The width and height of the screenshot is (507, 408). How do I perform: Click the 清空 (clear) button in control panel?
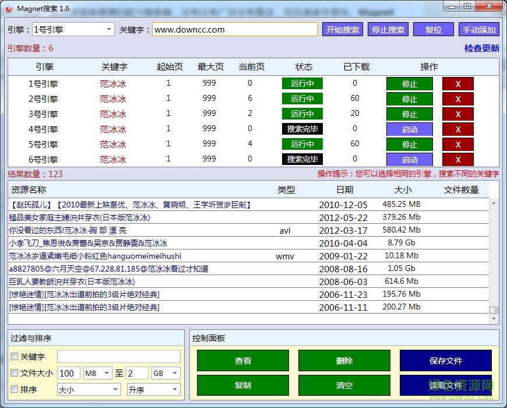pos(344,385)
